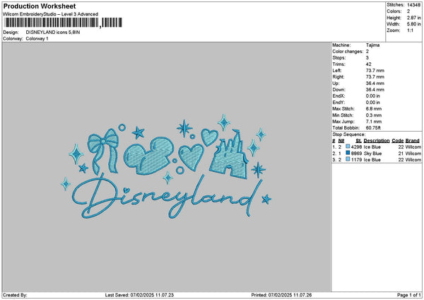Click the Max Jump value 7.1 mm

coord(374,122)
